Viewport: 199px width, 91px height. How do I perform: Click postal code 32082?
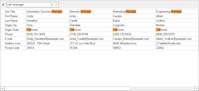coord(177,48)
